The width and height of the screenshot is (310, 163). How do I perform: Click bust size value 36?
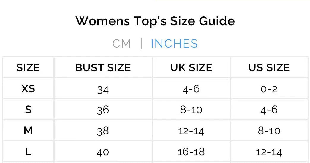[x=103, y=110]
